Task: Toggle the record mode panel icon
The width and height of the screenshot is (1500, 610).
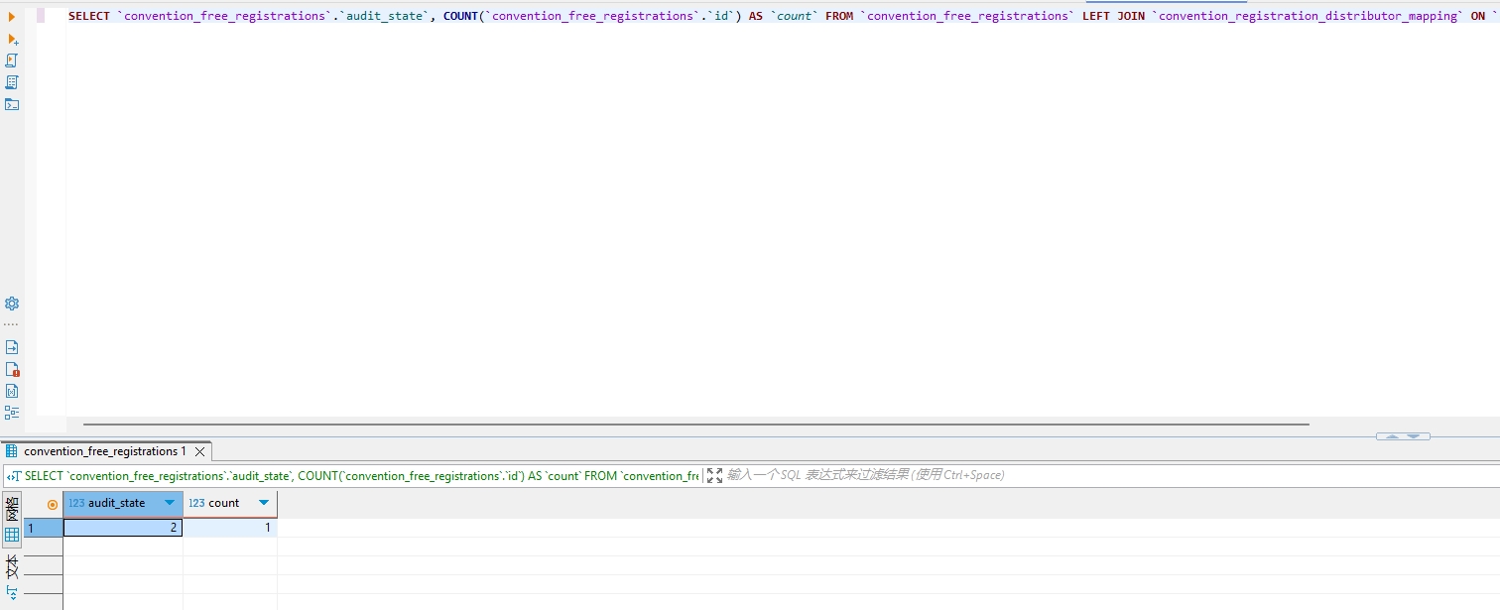Action: pos(12,593)
